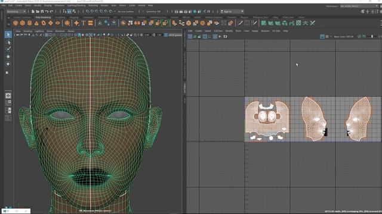
Task: Switch to the Poly Modeling shelf tab
Action: pyautogui.click(x=43, y=17)
